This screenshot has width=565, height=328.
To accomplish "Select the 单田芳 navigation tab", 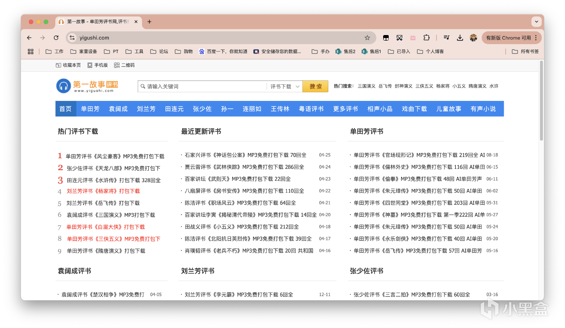I will 90,109.
